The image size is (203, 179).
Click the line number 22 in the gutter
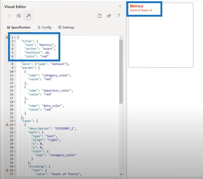click(11, 117)
